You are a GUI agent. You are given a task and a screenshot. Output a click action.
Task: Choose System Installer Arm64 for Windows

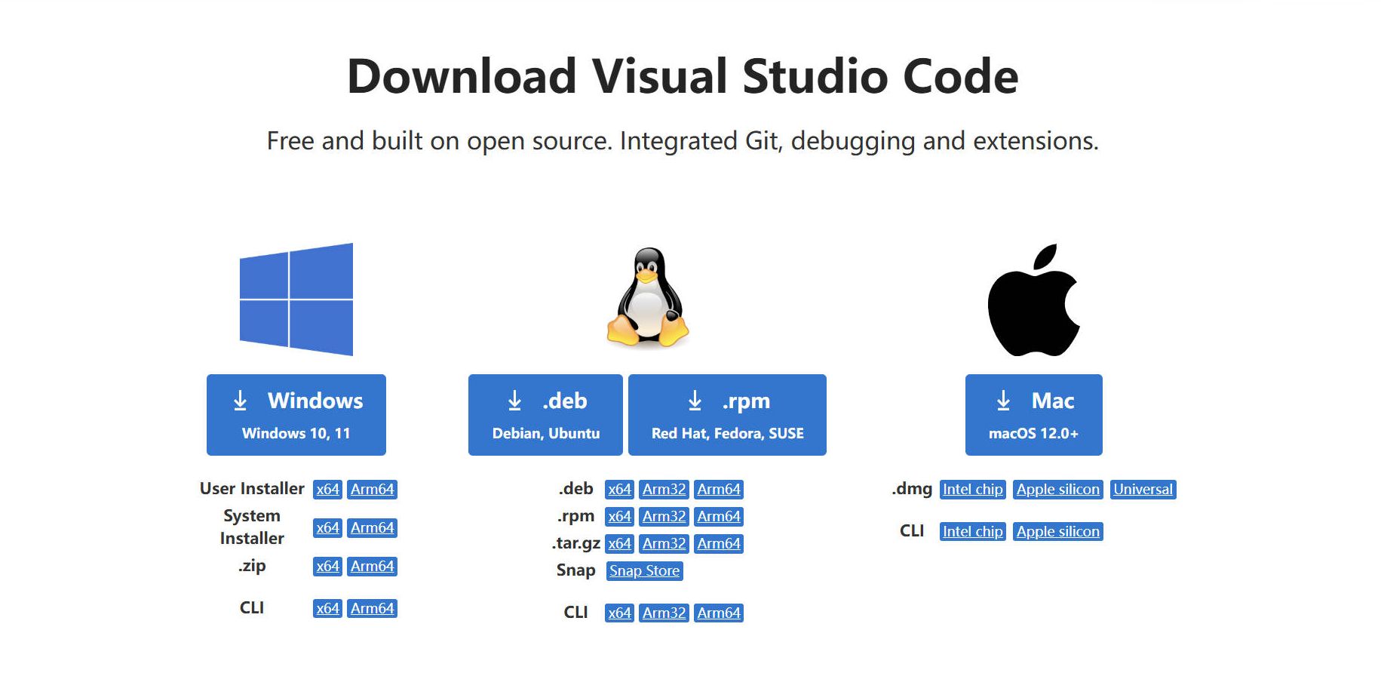coord(373,527)
